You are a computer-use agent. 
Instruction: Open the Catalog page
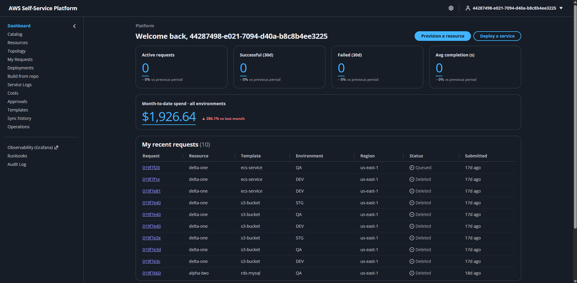point(15,34)
